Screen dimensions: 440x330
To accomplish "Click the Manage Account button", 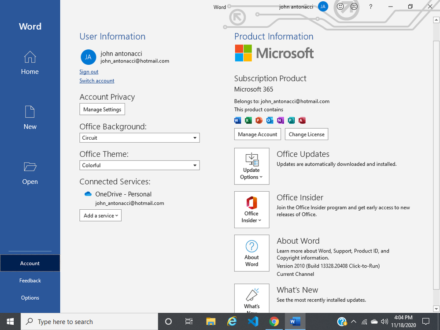I will [258, 134].
